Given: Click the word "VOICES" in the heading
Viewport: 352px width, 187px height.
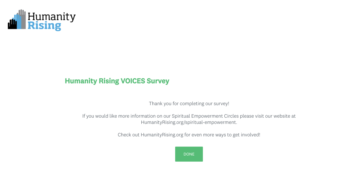Looking at the screenshot, I should point(133,81).
